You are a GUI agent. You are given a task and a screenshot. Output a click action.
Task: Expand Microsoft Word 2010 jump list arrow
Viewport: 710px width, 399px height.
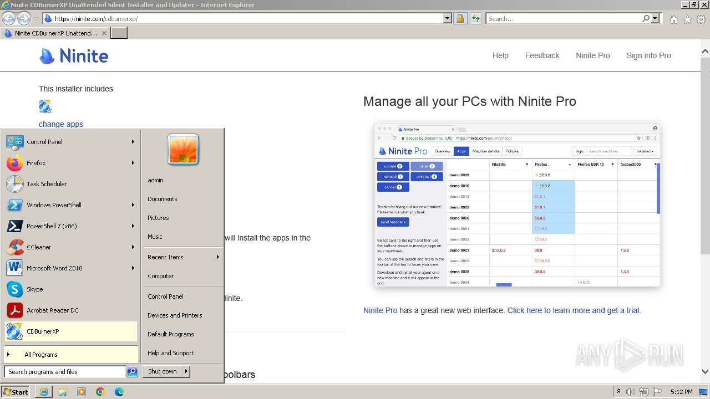click(133, 268)
